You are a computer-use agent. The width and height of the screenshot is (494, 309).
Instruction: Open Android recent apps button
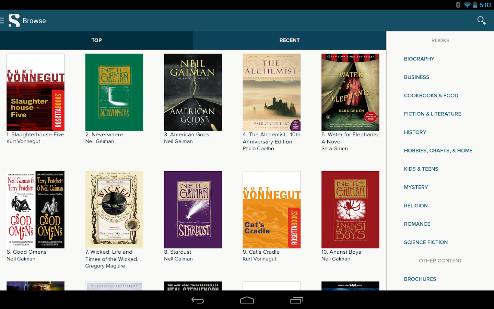pos(297,300)
